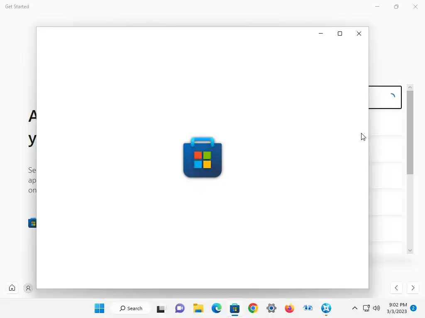425x318 pixels.
Task: Open Task View from taskbar
Action: point(161,308)
